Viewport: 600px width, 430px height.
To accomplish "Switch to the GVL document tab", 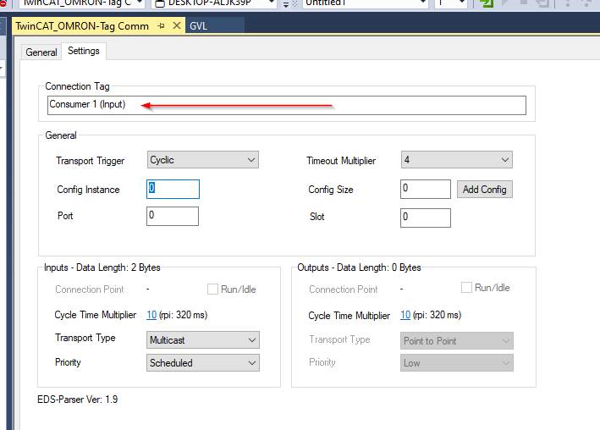I will pyautogui.click(x=199, y=26).
